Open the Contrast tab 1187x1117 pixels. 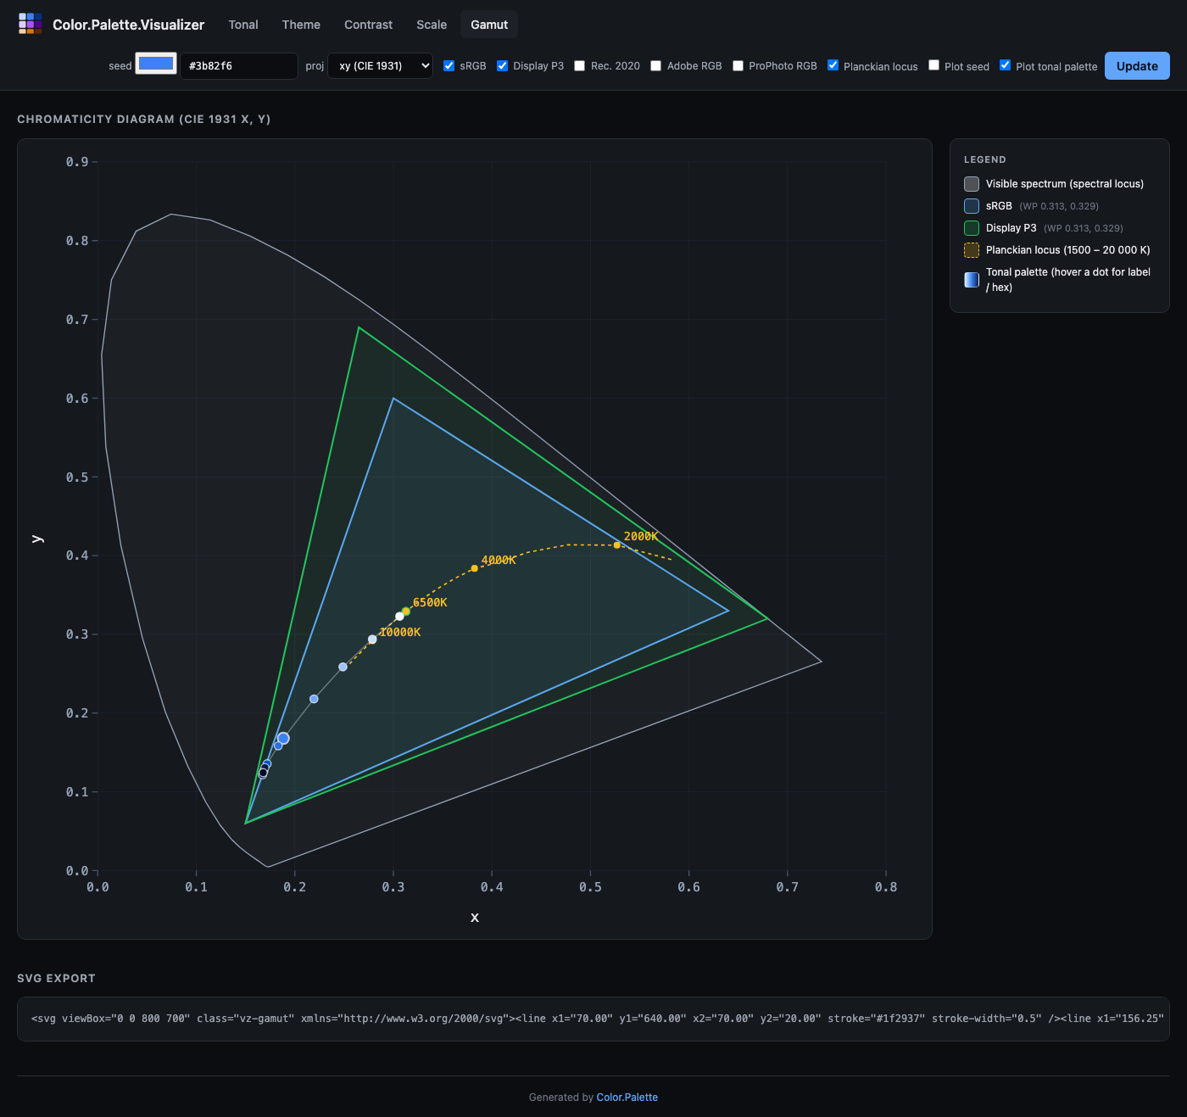click(368, 25)
